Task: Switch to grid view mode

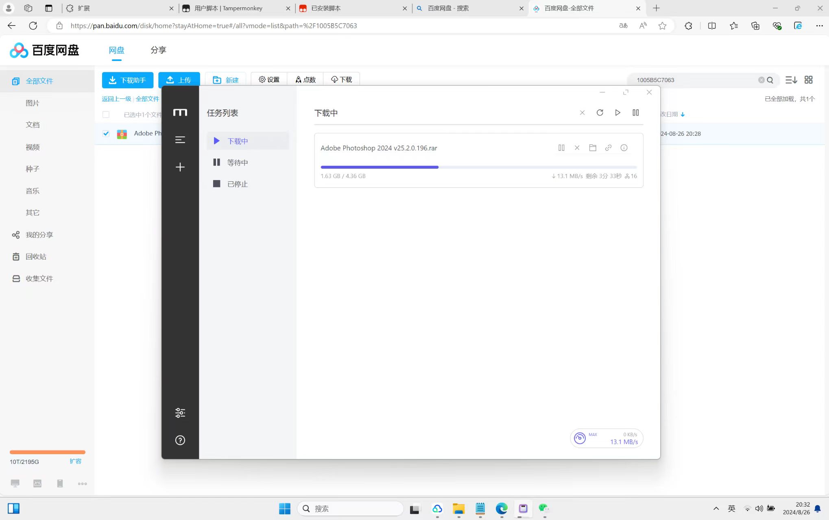Action: click(x=808, y=80)
